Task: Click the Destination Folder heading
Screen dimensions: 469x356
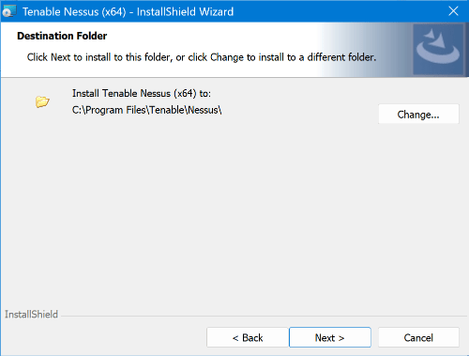Action: pos(62,36)
